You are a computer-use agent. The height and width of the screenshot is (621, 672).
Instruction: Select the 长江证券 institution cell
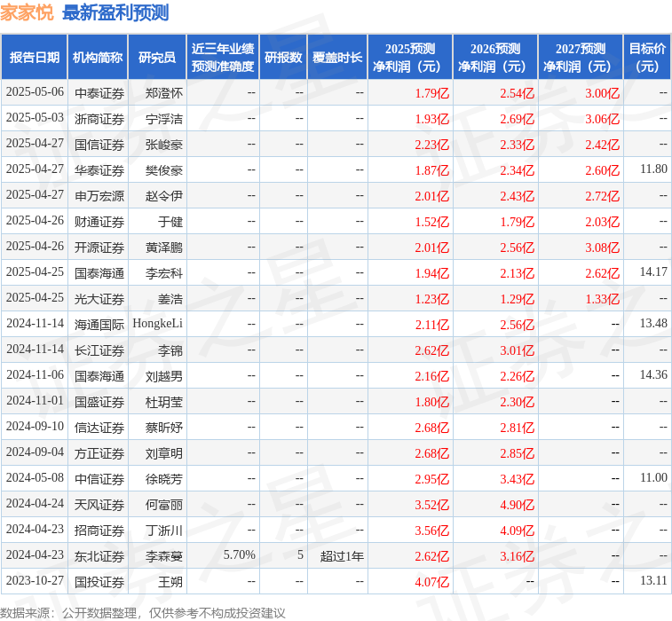(x=99, y=350)
